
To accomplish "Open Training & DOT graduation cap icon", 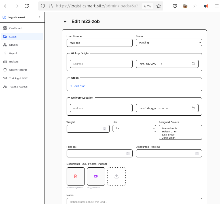I will [x=5, y=78].
